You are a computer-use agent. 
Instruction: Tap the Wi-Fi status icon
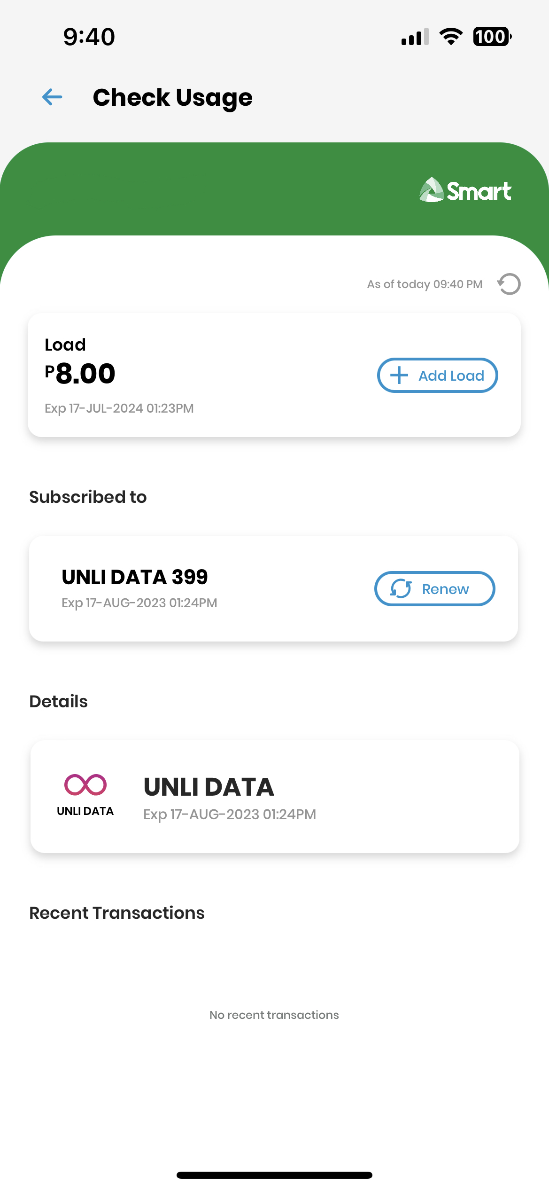tap(451, 37)
